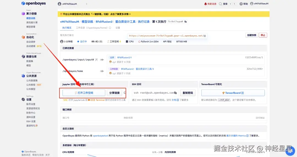Screen dimensions: 297x157
Task: Open breadcrumb link 执行记录
Action: coord(144,21)
